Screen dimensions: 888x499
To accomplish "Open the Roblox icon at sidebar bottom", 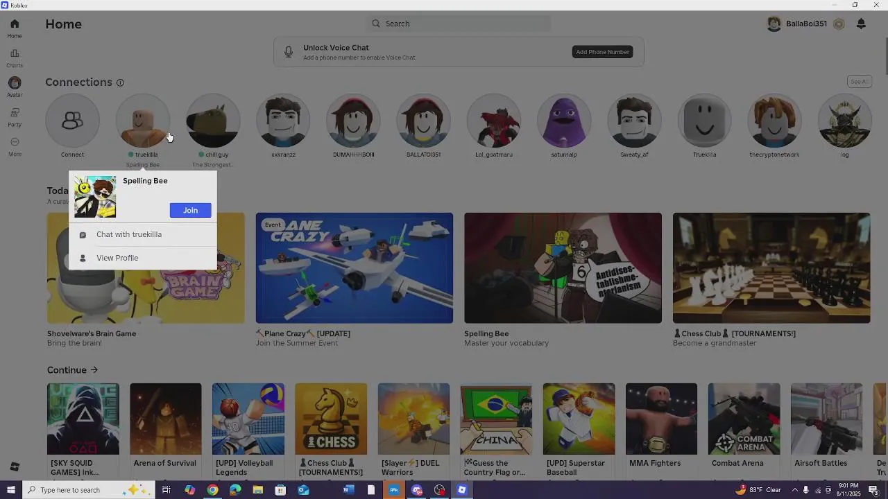I will pyautogui.click(x=15, y=466).
